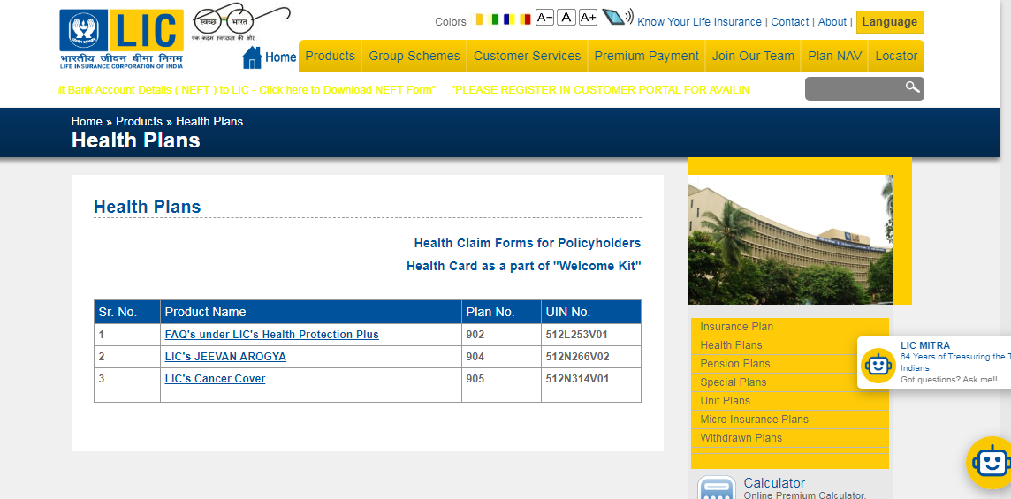This screenshot has width=1011, height=499.
Task: Click plan number 905 cell
Action: point(502,385)
